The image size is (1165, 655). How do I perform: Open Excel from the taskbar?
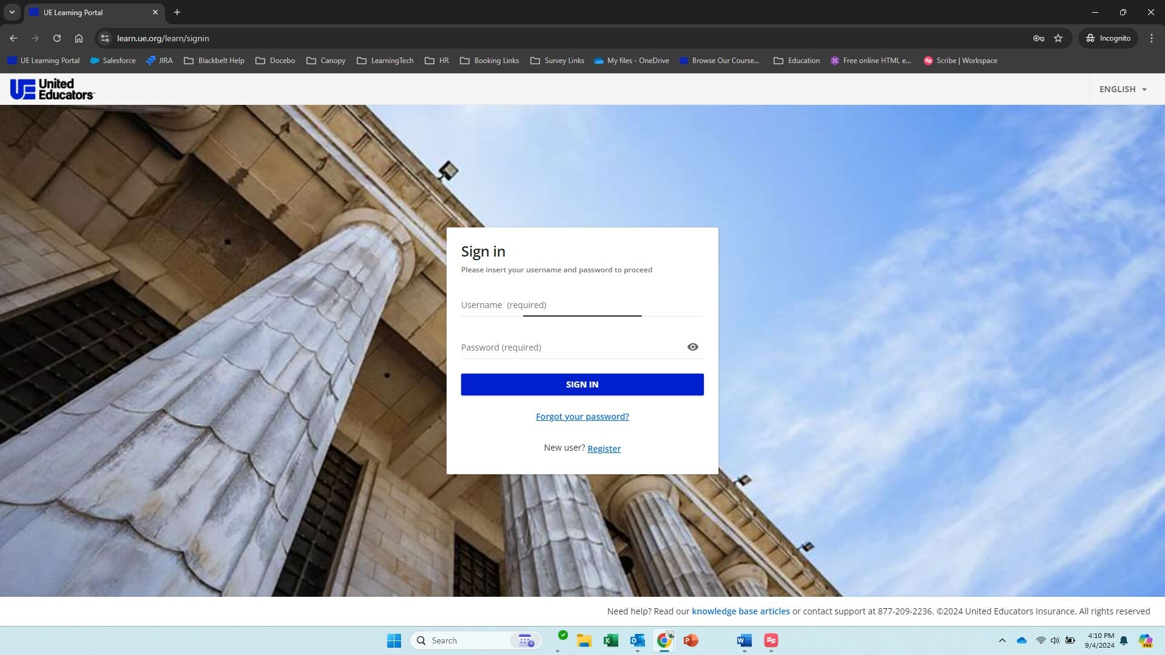(611, 640)
